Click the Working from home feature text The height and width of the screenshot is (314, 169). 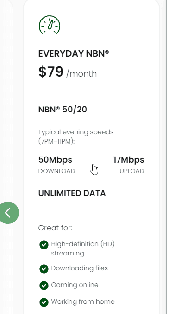pyautogui.click(x=83, y=301)
